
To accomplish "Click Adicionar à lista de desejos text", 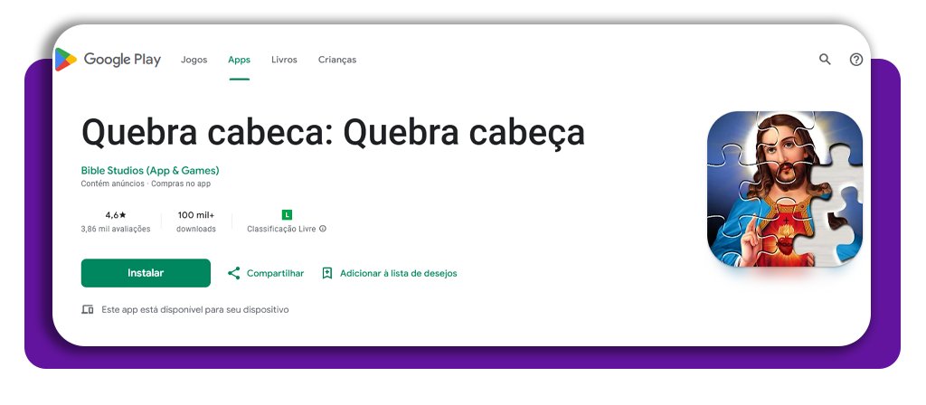I will (399, 273).
